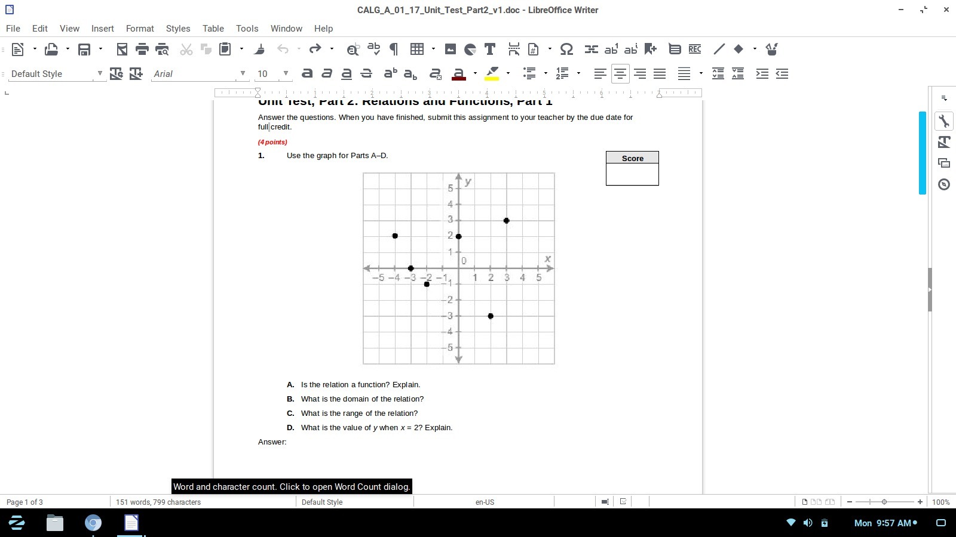Toggle underline formatting
The image size is (956, 537).
tap(347, 74)
